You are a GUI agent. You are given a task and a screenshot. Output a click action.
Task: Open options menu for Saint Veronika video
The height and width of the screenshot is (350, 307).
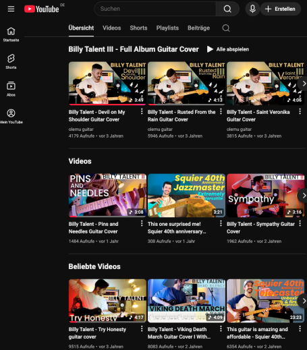pos(300,111)
